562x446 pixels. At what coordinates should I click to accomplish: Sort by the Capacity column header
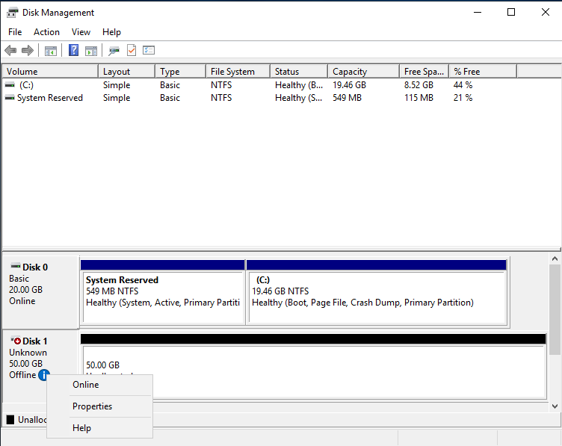point(363,71)
